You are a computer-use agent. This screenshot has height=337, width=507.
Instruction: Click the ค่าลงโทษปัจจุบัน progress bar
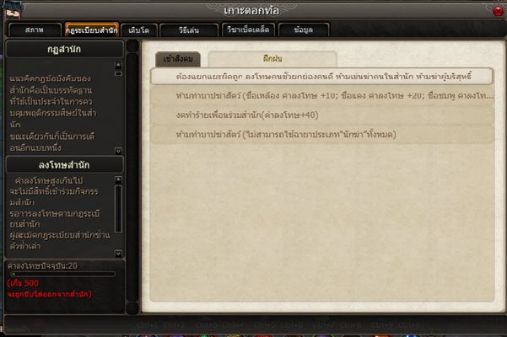tap(63, 274)
